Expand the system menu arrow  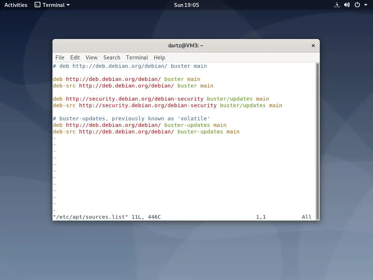click(366, 5)
